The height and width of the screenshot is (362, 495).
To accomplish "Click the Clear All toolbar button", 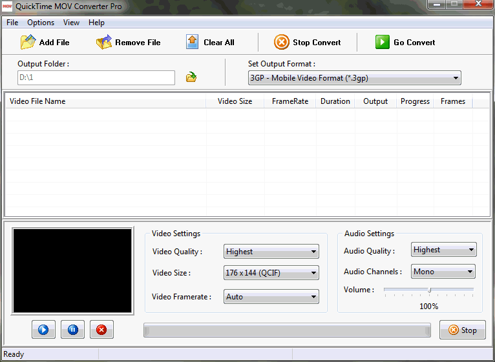I will (210, 42).
